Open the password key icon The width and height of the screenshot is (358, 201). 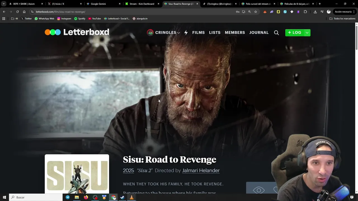click(237, 12)
